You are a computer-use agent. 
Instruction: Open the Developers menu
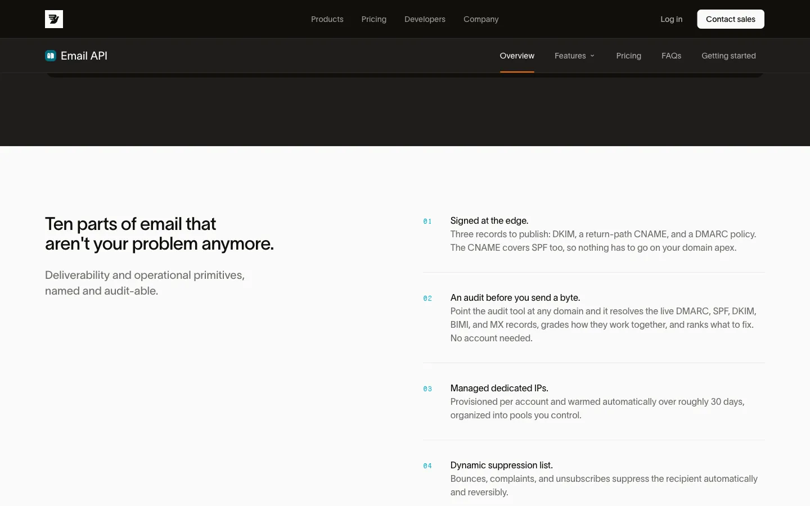click(425, 19)
